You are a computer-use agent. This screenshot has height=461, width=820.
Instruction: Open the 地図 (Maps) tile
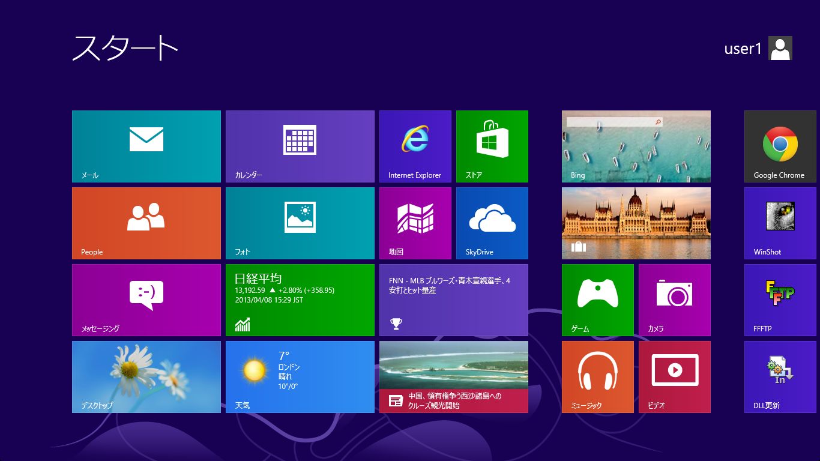coord(415,223)
